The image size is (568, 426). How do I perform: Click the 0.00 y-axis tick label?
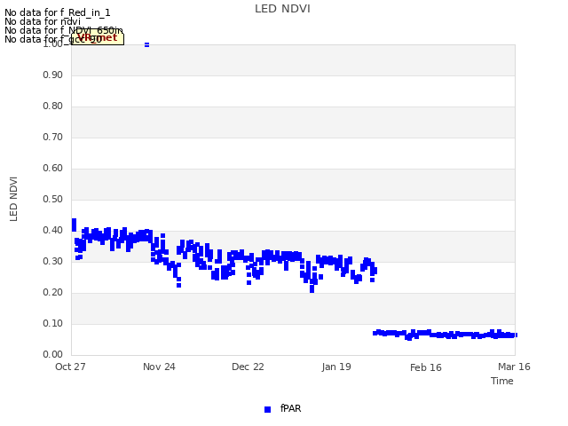click(x=53, y=354)
